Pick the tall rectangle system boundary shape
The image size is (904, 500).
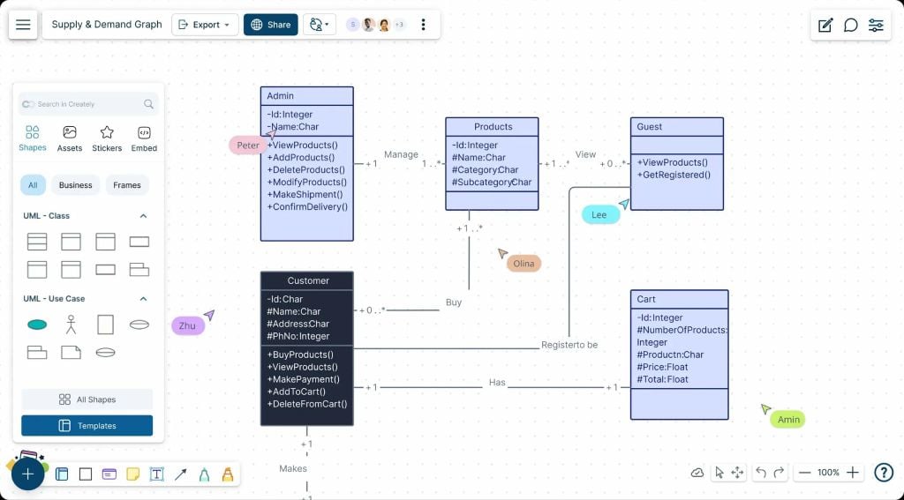coord(106,325)
